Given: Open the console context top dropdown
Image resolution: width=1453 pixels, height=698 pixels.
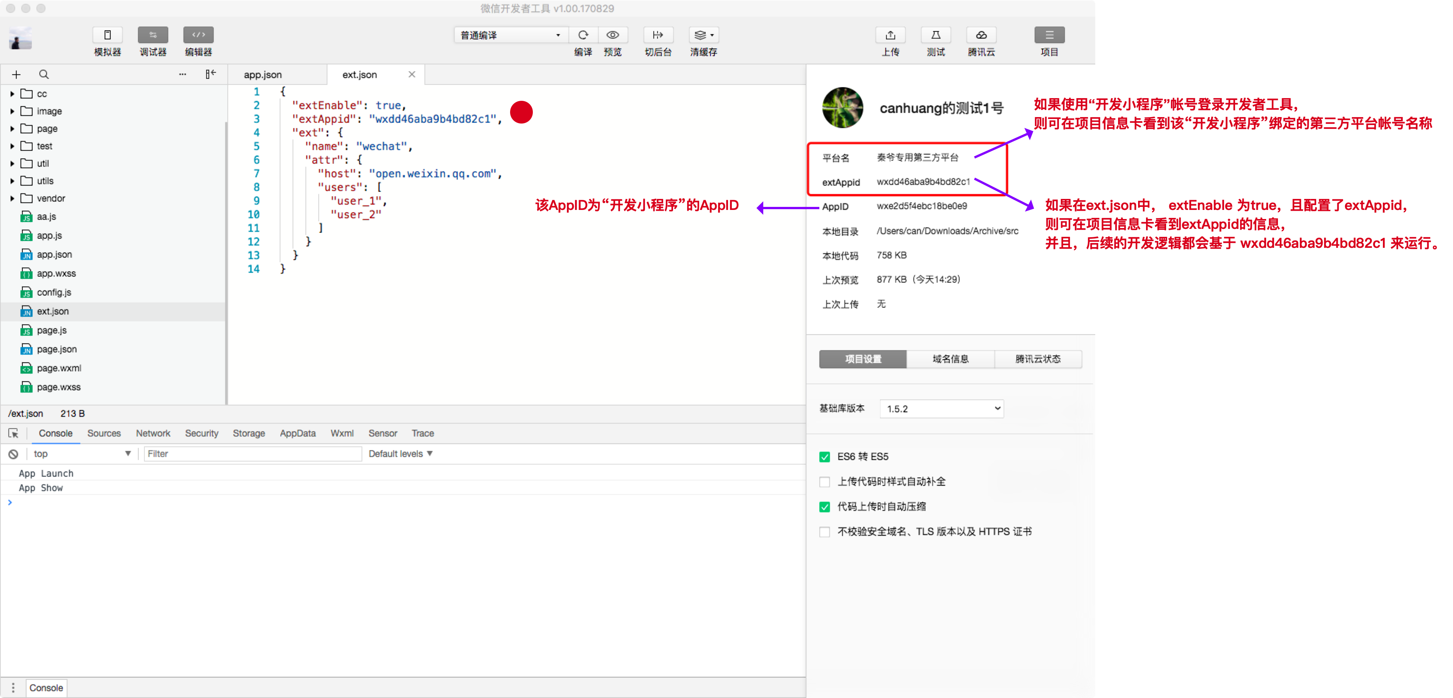Looking at the screenshot, I should [x=82, y=454].
